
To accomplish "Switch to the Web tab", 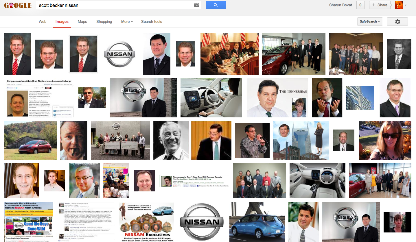I will [x=43, y=22].
